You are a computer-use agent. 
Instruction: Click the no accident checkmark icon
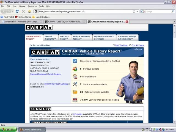(x=75, y=61)
